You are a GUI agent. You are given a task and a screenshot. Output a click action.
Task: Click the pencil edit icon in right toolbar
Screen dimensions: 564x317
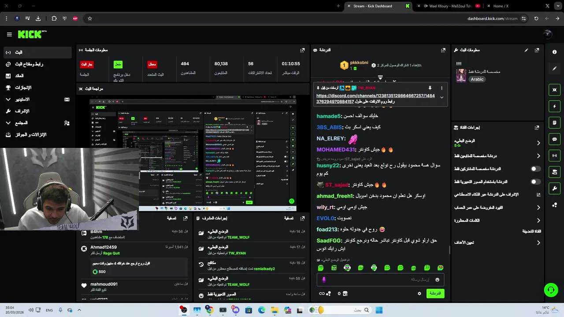click(x=554, y=68)
